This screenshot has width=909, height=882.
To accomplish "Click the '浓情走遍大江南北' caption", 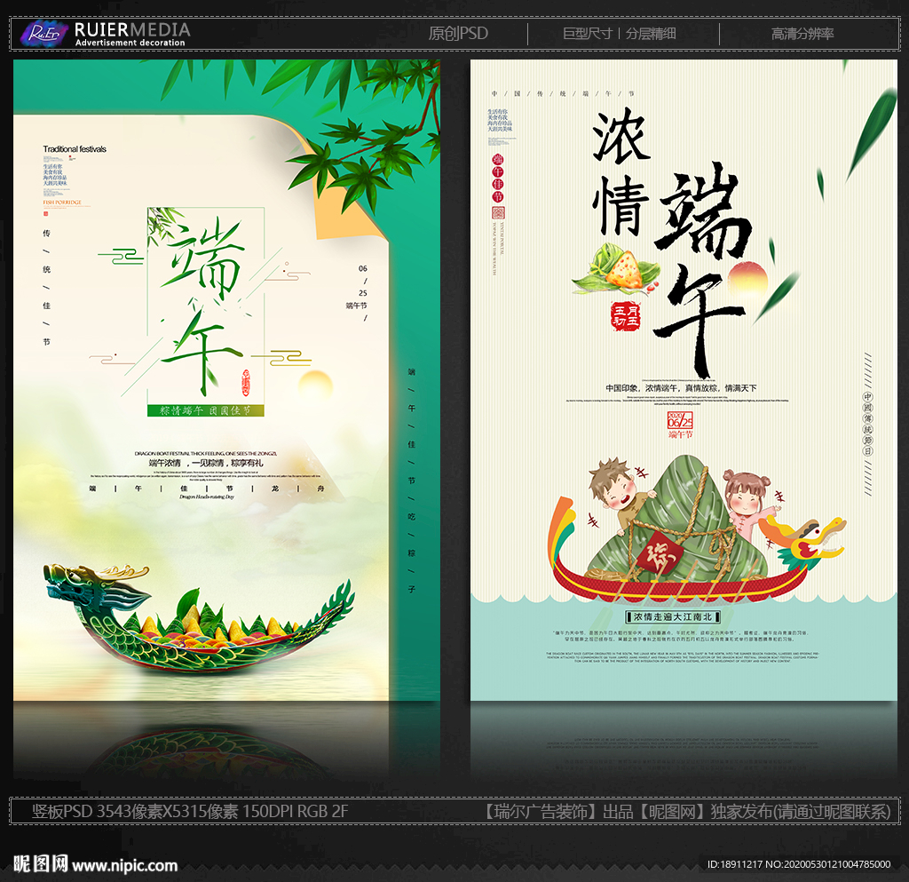I will click(673, 616).
